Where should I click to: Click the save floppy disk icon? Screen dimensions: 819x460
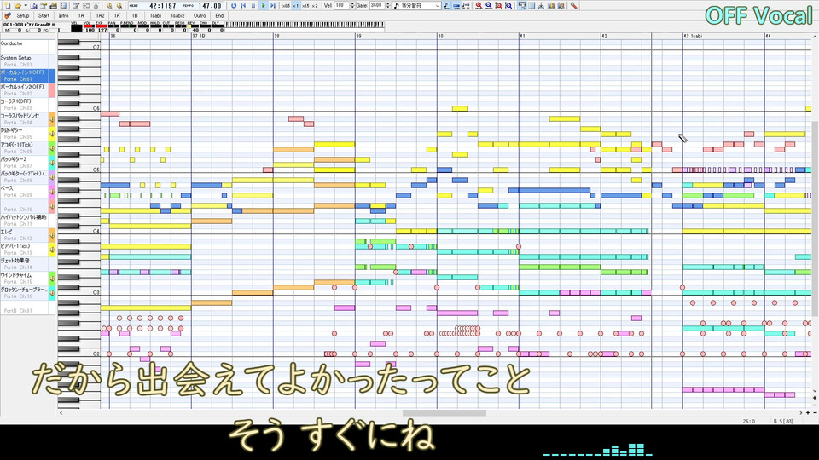[33, 6]
